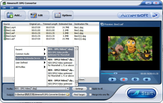The height and width of the screenshot is (103, 163).
Task: Click the DPG app icon in title bar
Action: (4, 3)
